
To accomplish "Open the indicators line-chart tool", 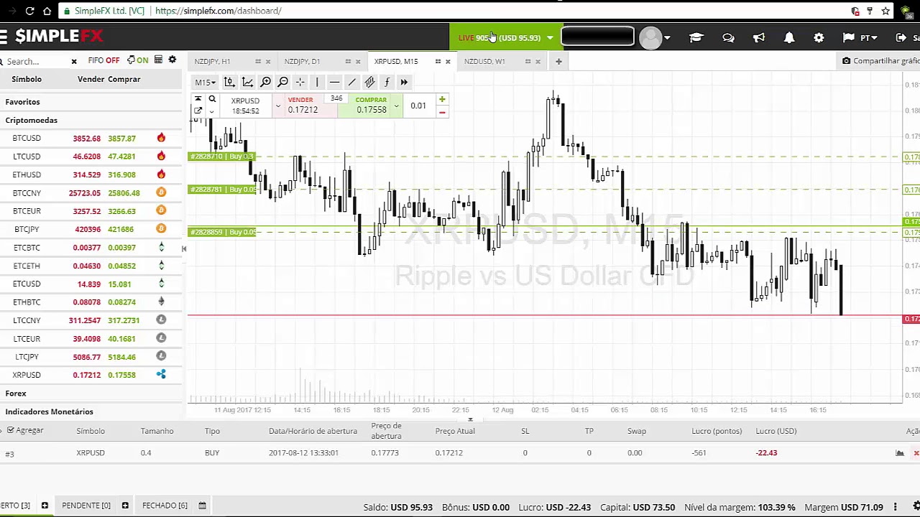I will pyautogui.click(x=247, y=82).
